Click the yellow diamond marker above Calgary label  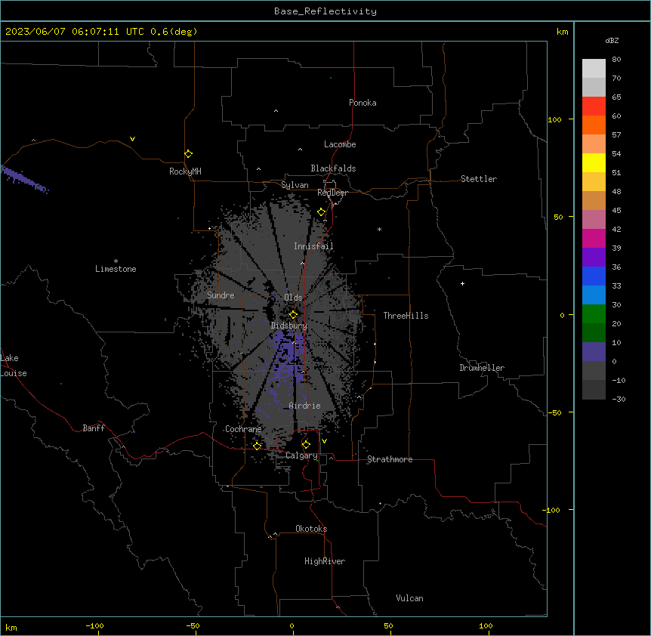(306, 445)
